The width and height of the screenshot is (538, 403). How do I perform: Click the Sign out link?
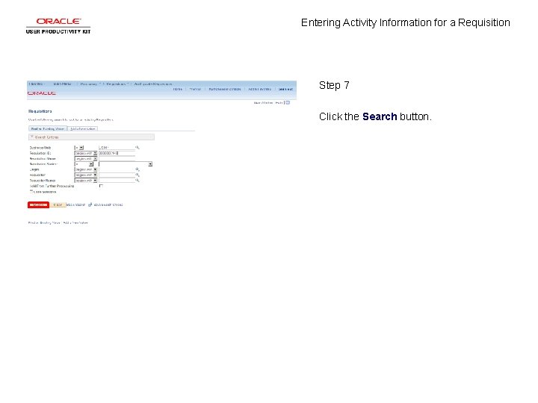[x=285, y=89]
